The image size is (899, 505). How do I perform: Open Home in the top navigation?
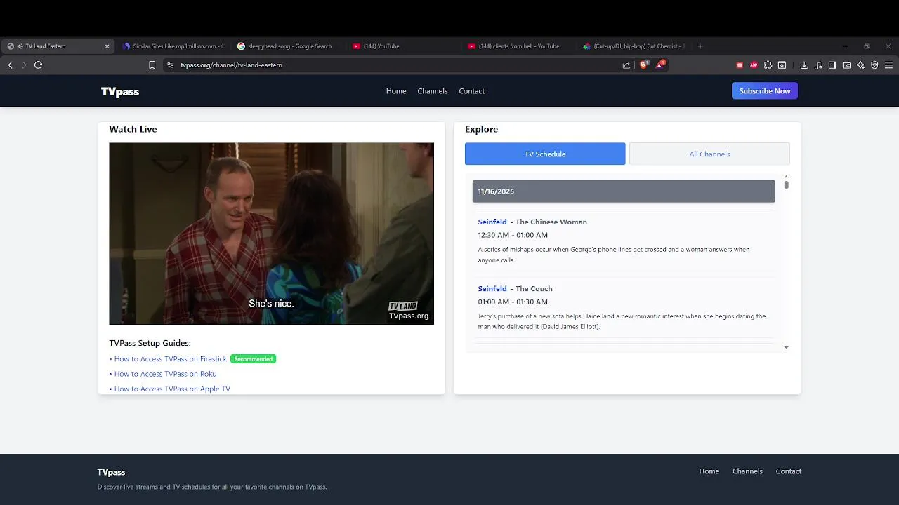(x=396, y=91)
